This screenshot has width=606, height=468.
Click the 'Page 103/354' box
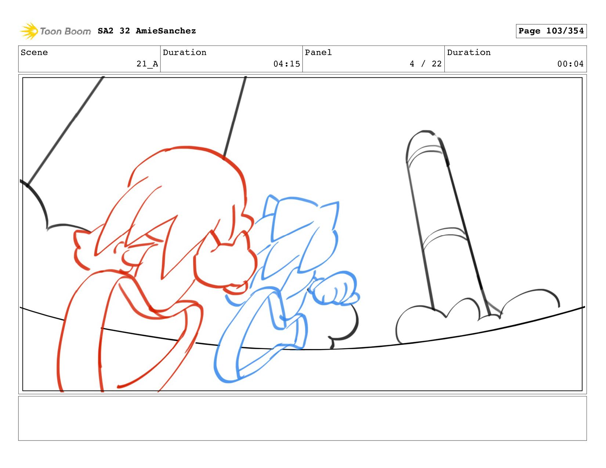(551, 31)
